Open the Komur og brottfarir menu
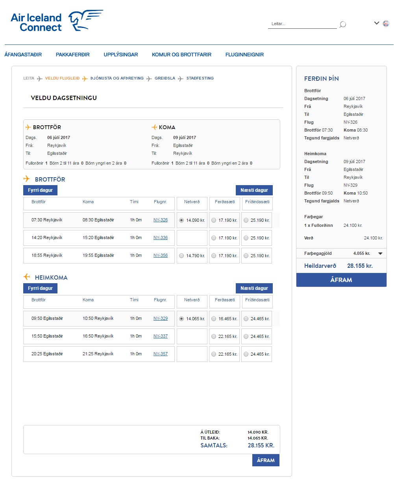The image size is (394, 488). [181, 55]
